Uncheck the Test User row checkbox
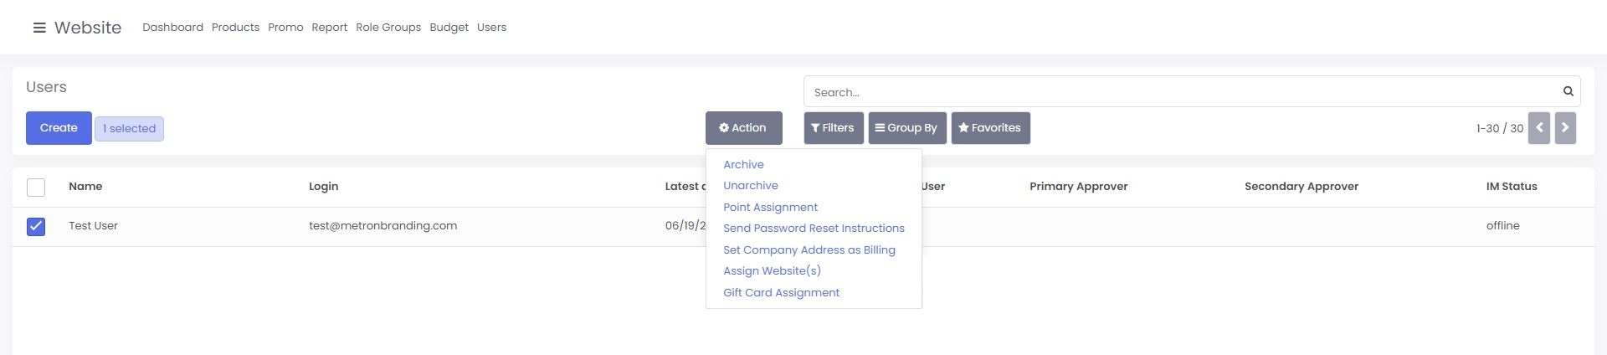Image resolution: width=1607 pixels, height=355 pixels. (36, 226)
